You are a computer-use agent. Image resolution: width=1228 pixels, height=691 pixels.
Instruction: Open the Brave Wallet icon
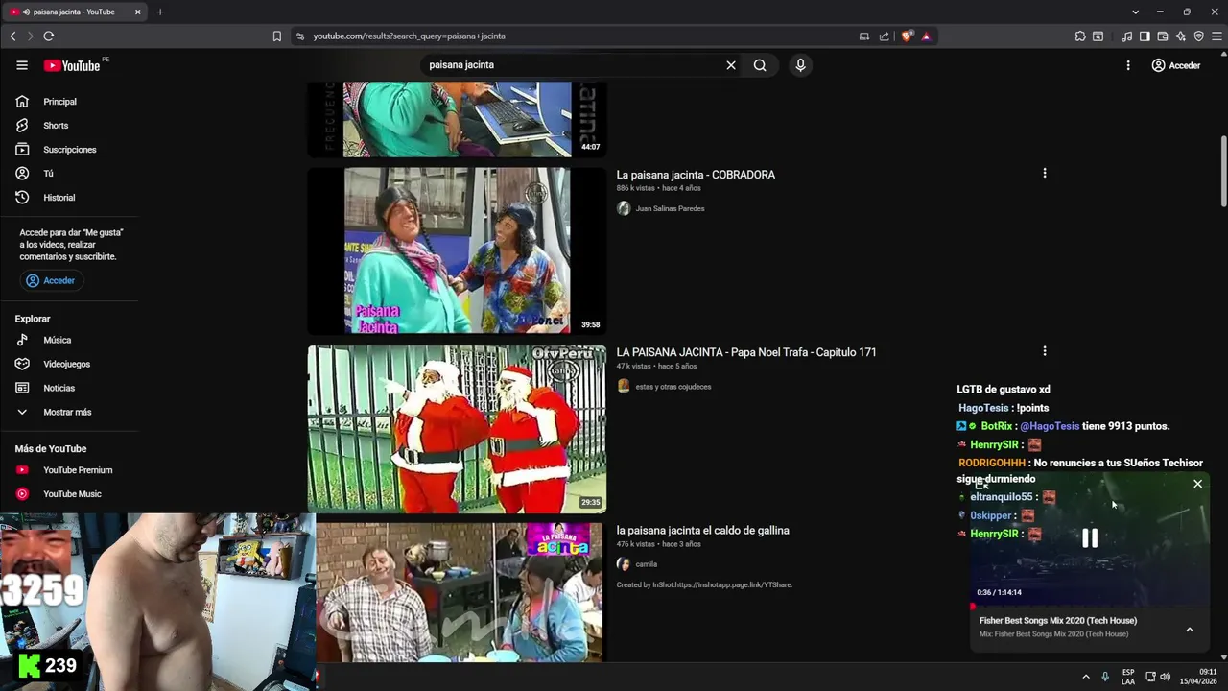(x=1163, y=36)
